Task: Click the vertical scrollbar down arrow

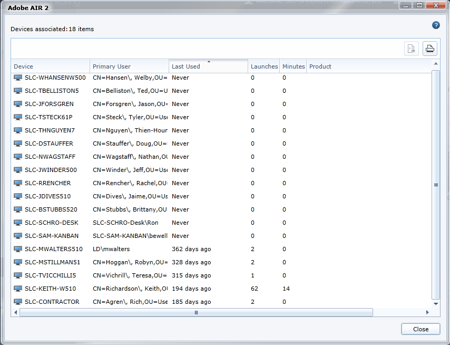Action: [436, 304]
